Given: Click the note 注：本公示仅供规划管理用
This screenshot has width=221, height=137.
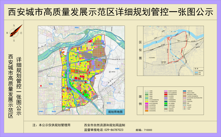Looking at the screenshot, I should pyautogui.click(x=51, y=125).
